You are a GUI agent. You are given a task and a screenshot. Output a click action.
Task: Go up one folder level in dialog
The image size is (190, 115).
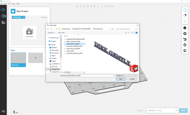tap(56, 29)
